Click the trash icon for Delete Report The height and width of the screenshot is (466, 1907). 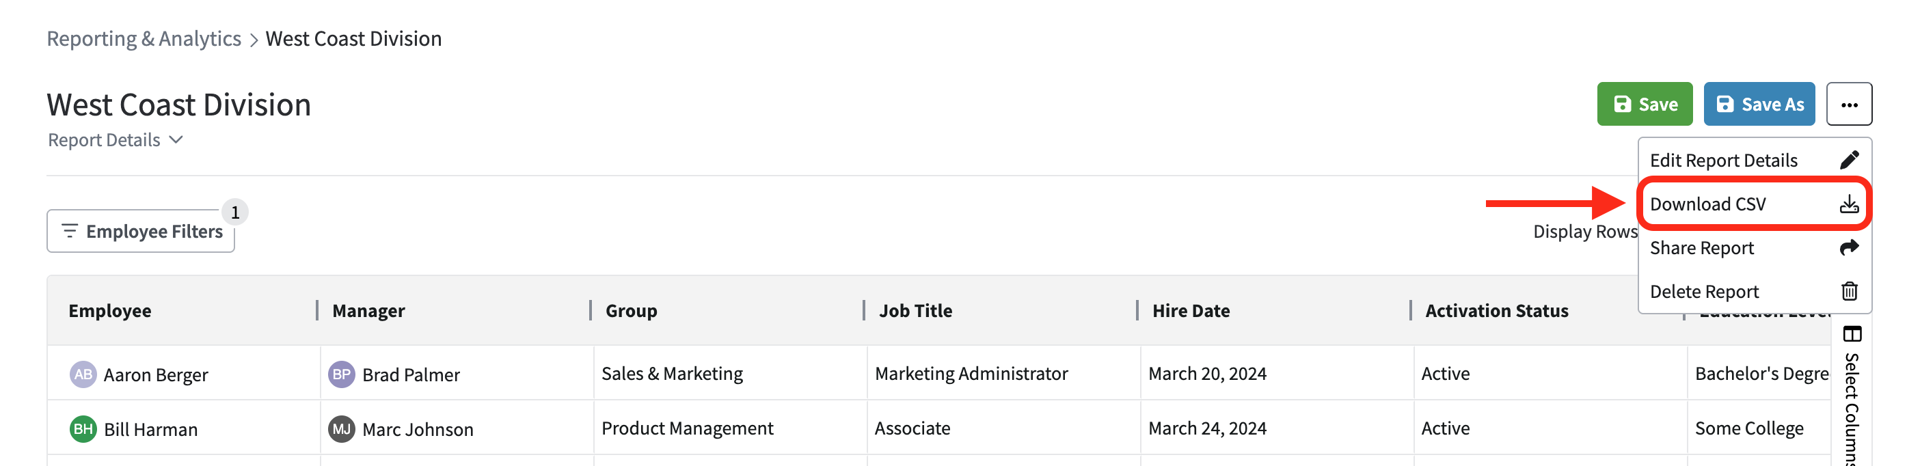point(1848,290)
